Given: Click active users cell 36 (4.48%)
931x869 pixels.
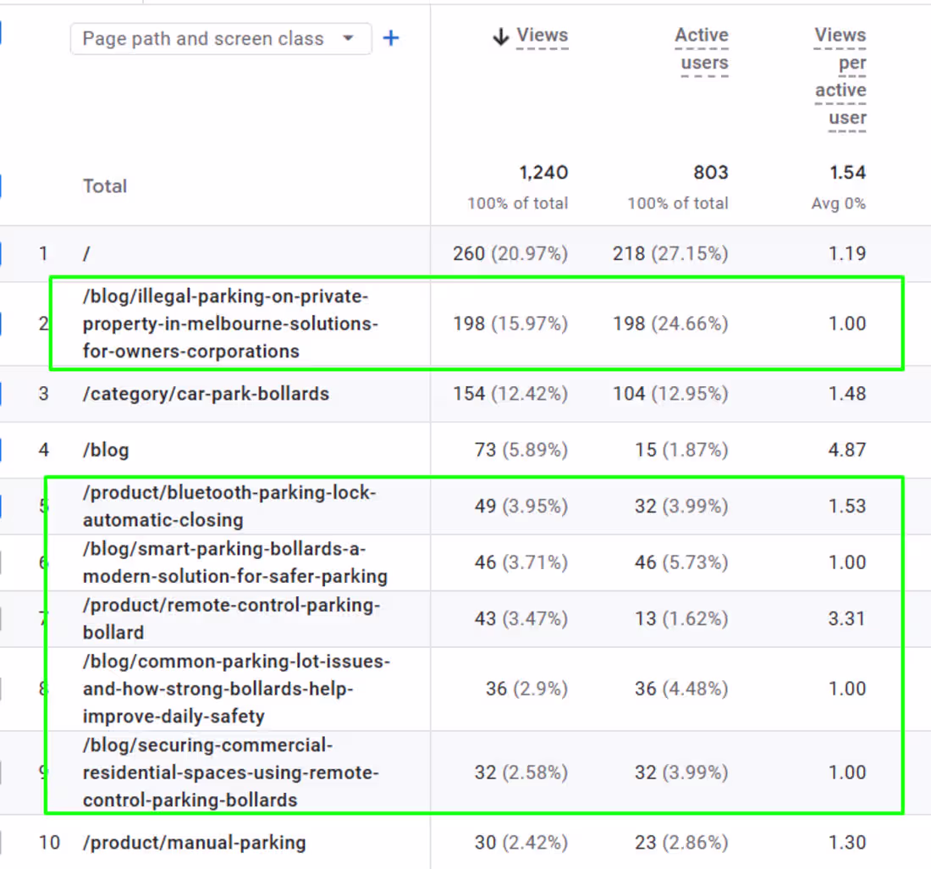Looking at the screenshot, I should tap(681, 689).
